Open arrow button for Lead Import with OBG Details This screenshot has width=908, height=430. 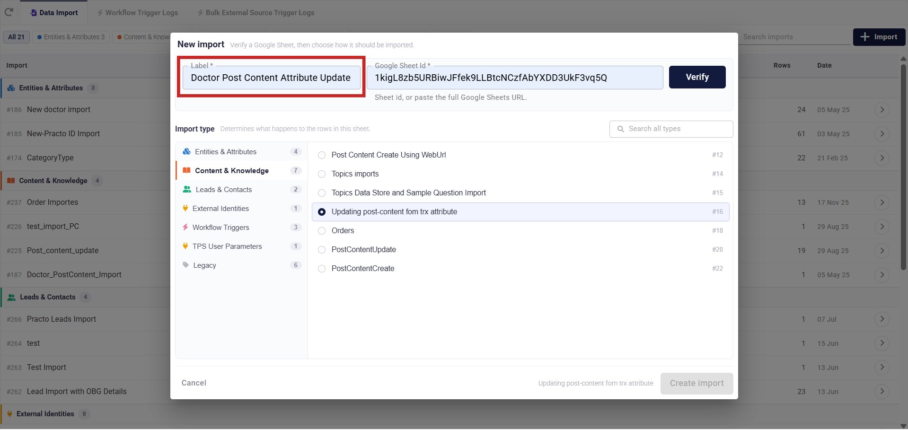[882, 392]
